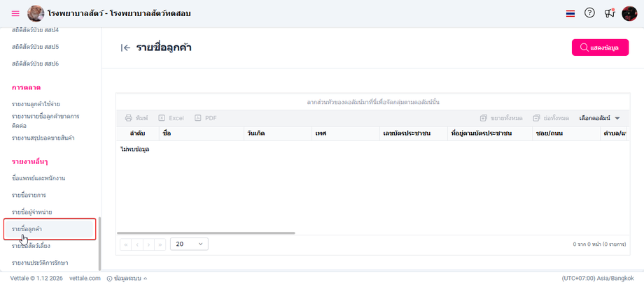The height and width of the screenshot is (285, 644).
Task: Go to first page of results
Action: point(126,244)
